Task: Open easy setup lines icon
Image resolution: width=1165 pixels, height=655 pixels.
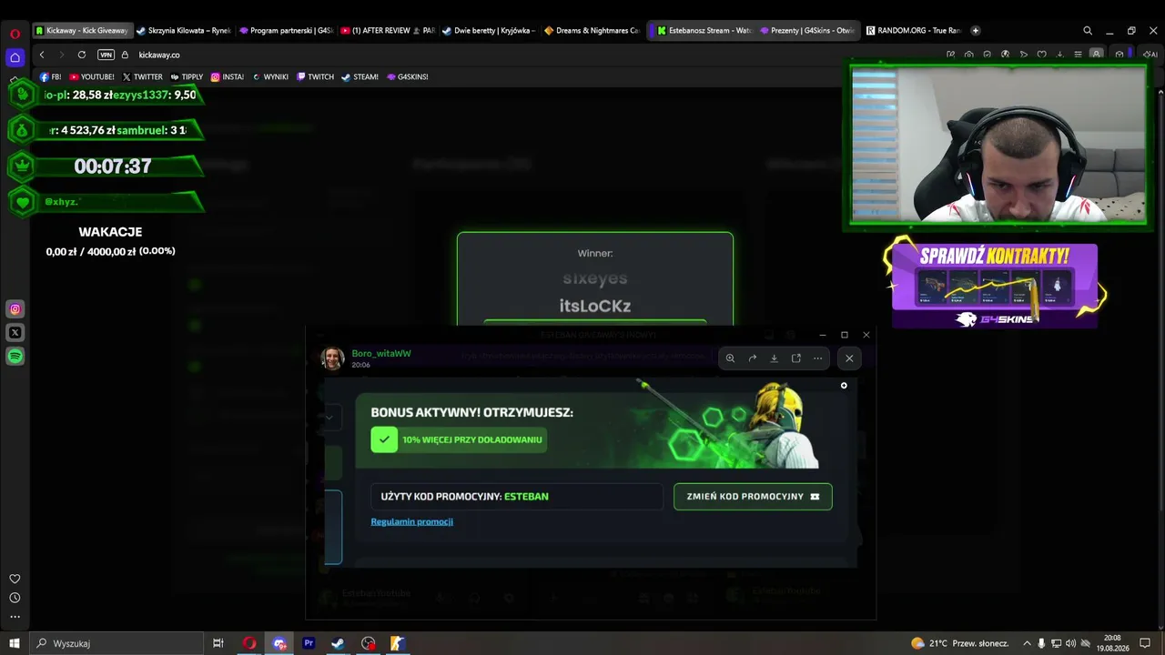Action: (1078, 55)
